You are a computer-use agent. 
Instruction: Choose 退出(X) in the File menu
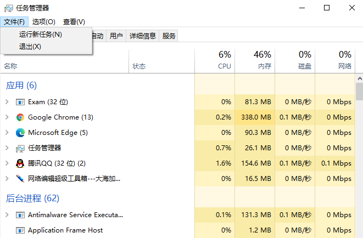tap(30, 47)
